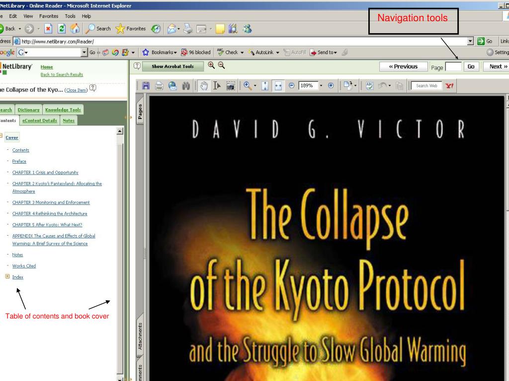Click the IE Mail icon
The height and width of the screenshot is (381, 509).
click(x=171, y=29)
